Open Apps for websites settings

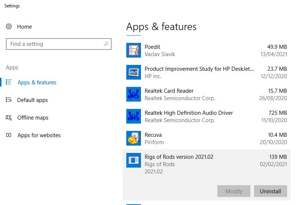pyautogui.click(x=39, y=135)
